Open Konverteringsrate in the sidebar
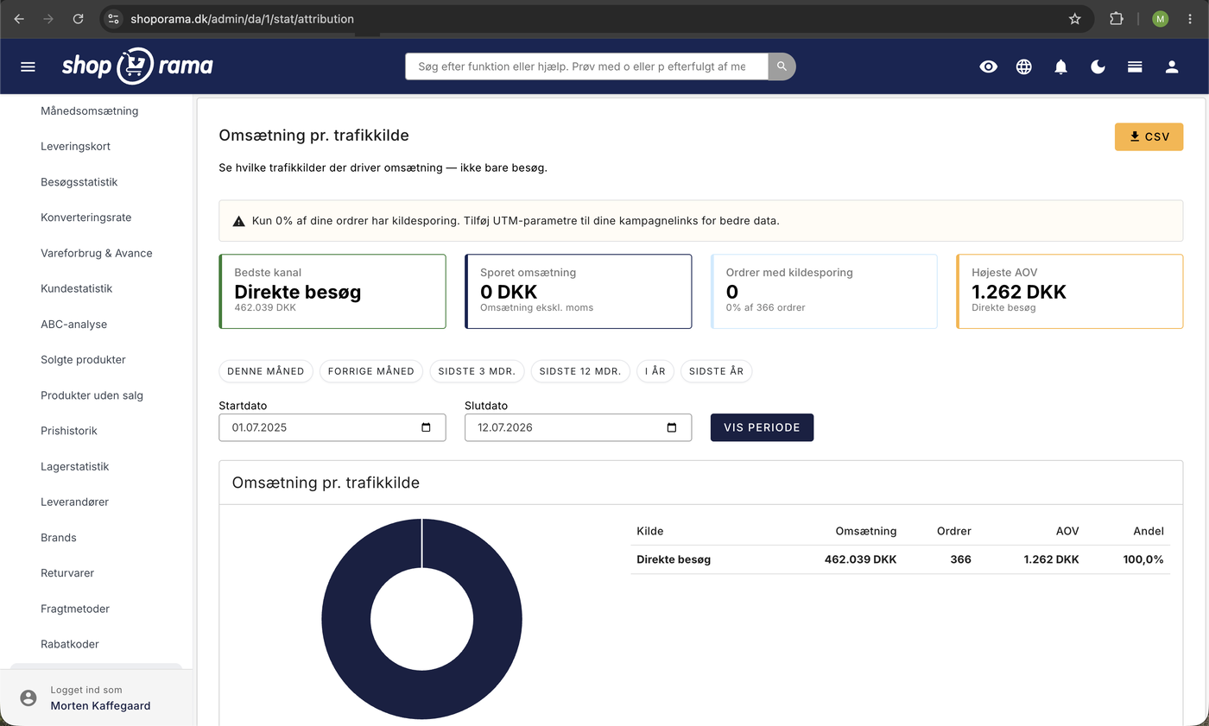The height and width of the screenshot is (726, 1209). click(x=86, y=218)
